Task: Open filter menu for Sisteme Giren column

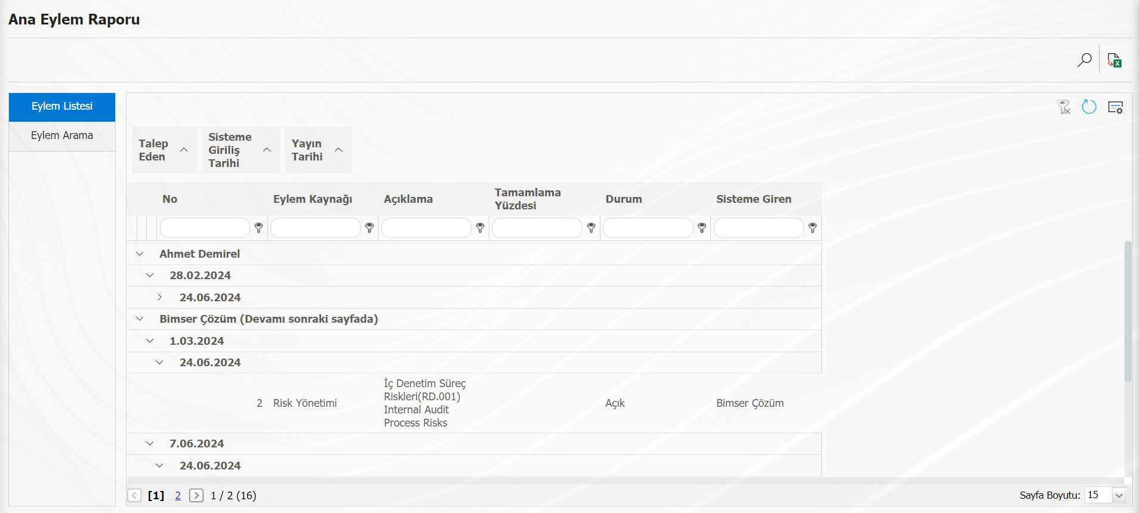Action: tap(813, 228)
